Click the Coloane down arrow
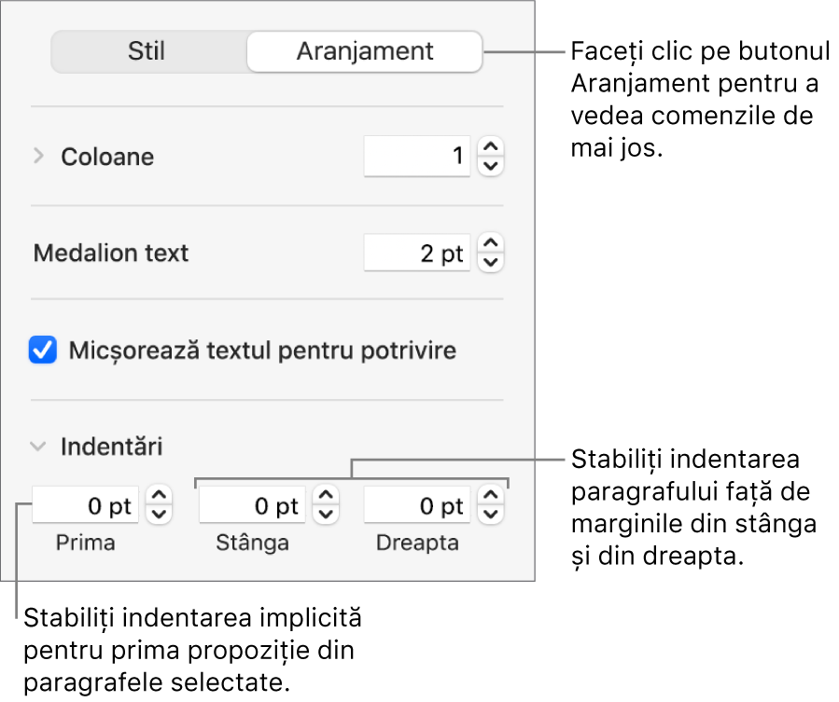The image size is (839, 702). tap(490, 164)
